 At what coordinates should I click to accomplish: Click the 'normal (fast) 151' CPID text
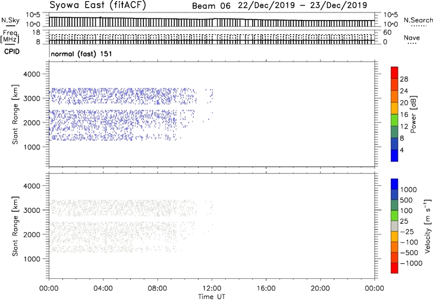[x=82, y=54]
